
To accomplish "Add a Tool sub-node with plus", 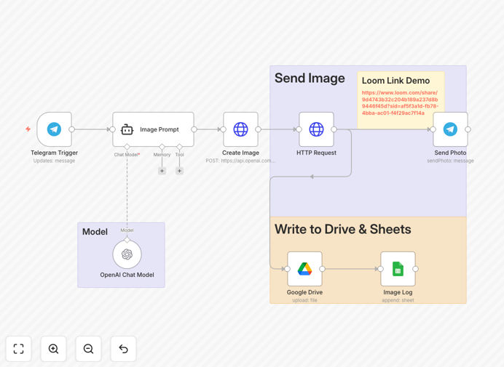I will (180, 171).
